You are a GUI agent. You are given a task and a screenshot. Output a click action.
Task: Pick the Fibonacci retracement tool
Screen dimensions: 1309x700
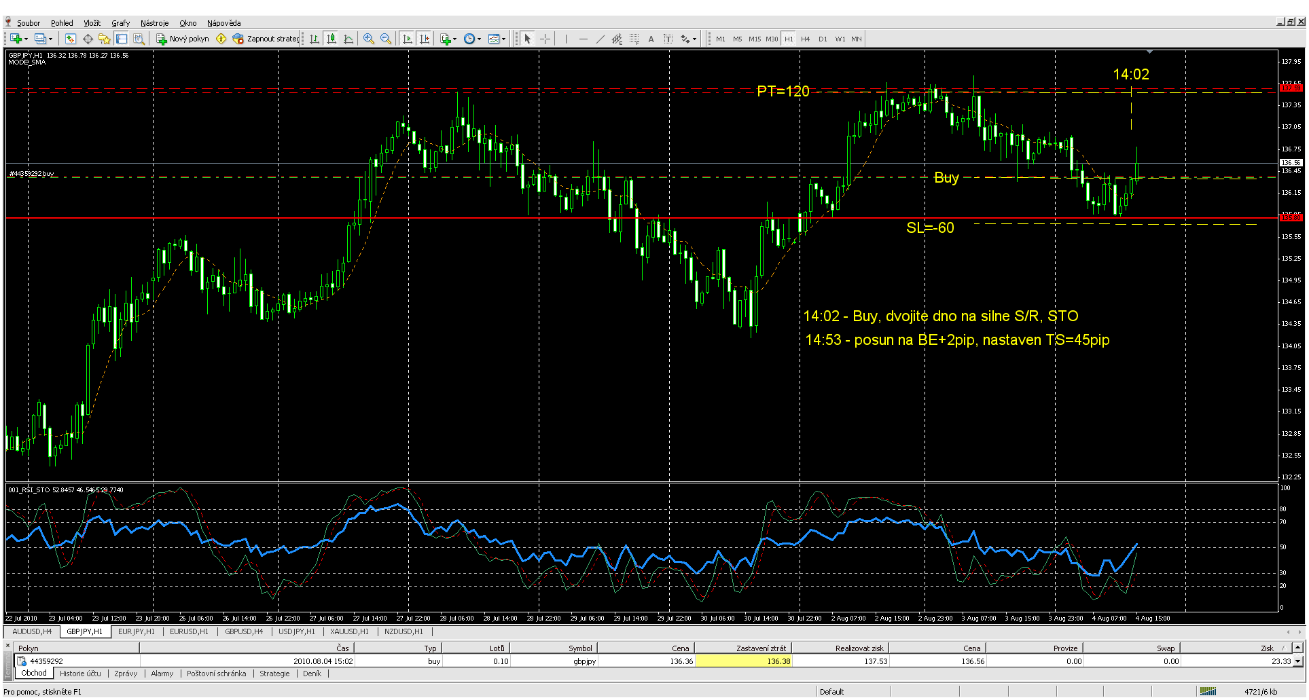[634, 39]
